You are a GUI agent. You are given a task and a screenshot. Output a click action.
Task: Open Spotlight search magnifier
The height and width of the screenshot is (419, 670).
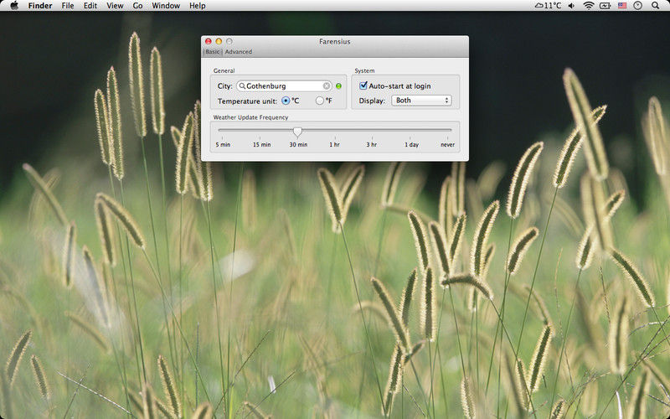coord(656,6)
